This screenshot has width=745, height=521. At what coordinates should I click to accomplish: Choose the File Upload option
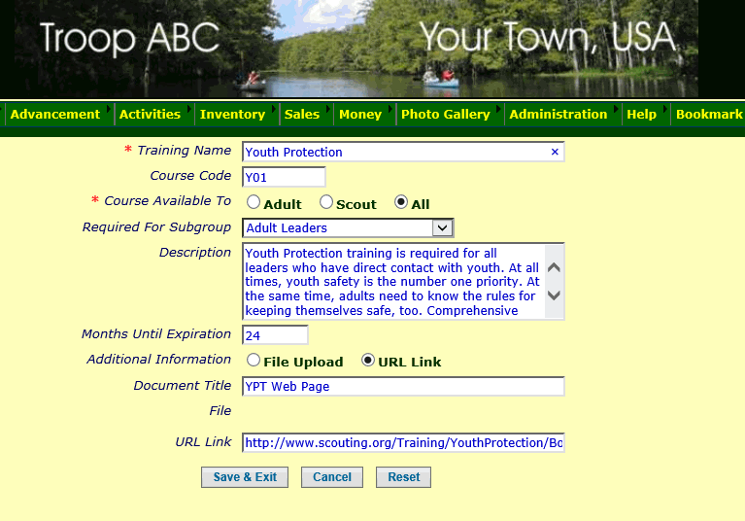pyautogui.click(x=254, y=360)
